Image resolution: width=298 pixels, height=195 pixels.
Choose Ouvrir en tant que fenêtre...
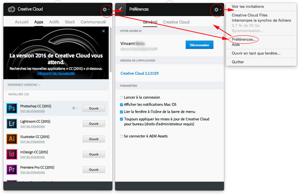click(256, 53)
